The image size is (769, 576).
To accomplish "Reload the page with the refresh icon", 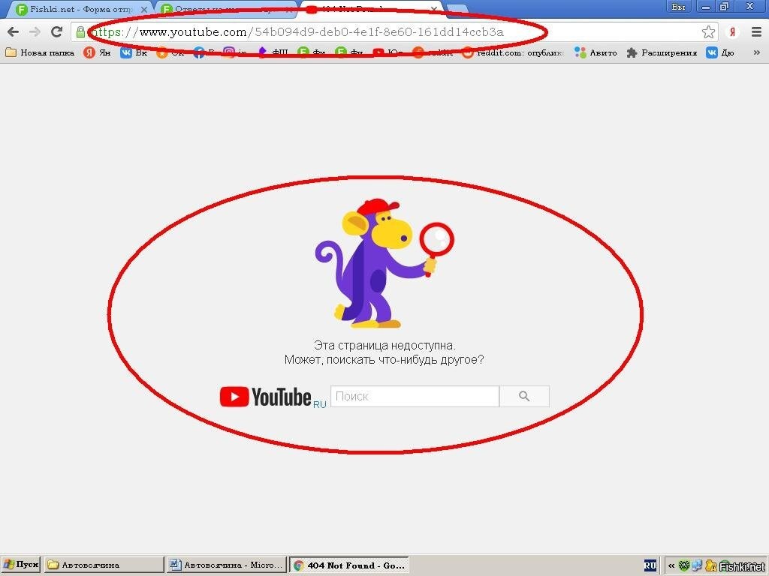I will pos(56,31).
